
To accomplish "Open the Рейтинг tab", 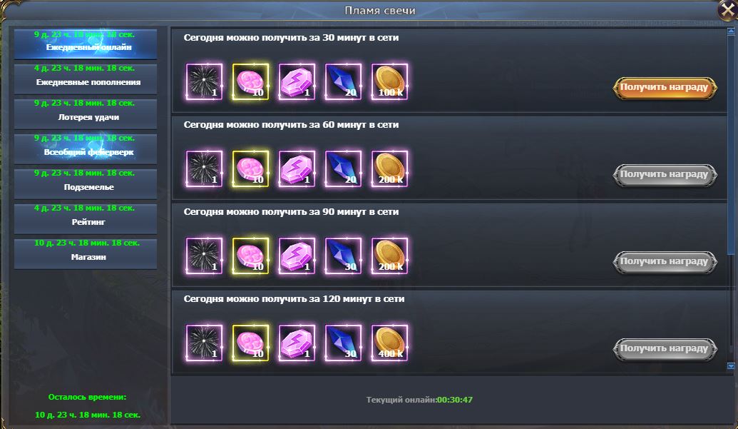I will coord(86,218).
